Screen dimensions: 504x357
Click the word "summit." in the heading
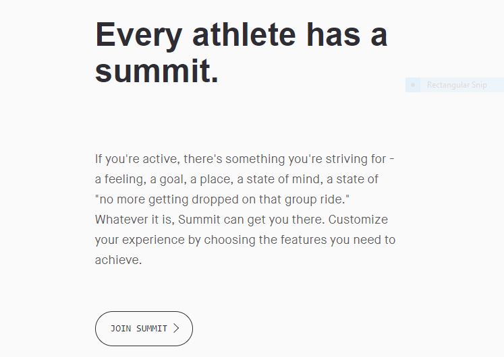pos(157,70)
